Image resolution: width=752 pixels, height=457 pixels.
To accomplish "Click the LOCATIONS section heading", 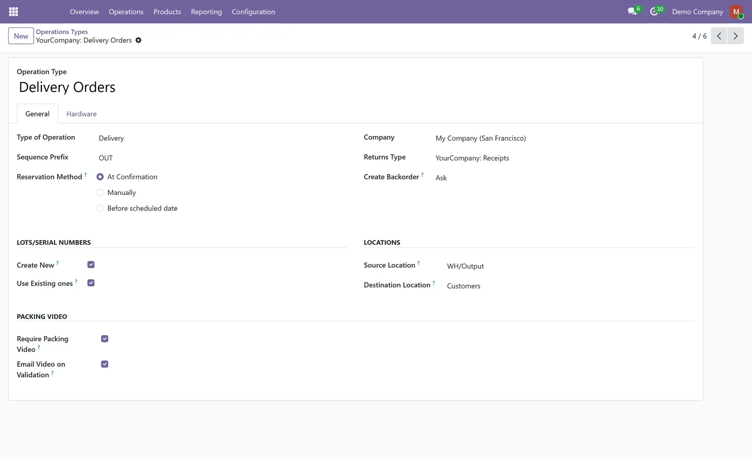I will click(x=382, y=242).
